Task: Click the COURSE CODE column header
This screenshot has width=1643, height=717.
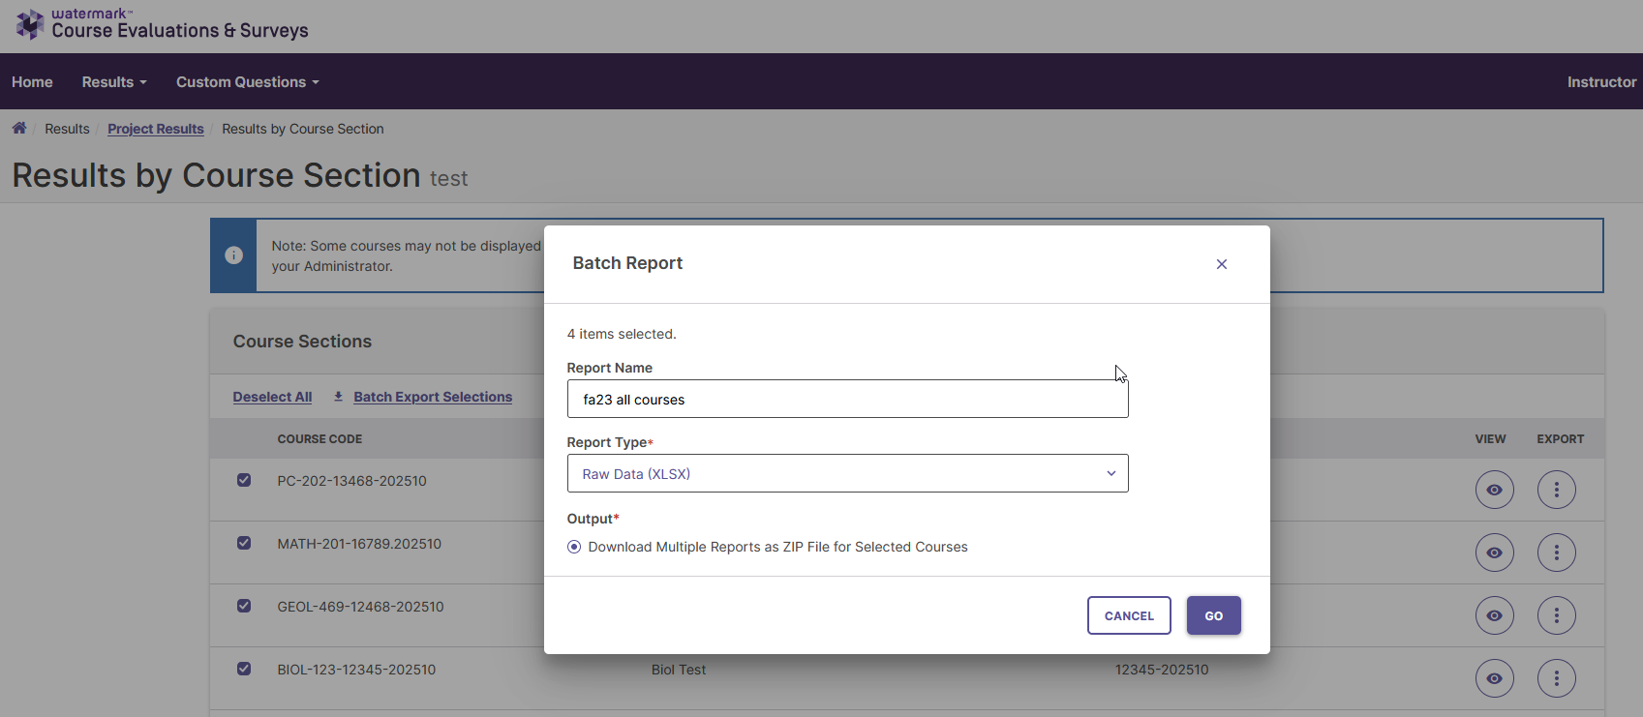Action: 319,439
